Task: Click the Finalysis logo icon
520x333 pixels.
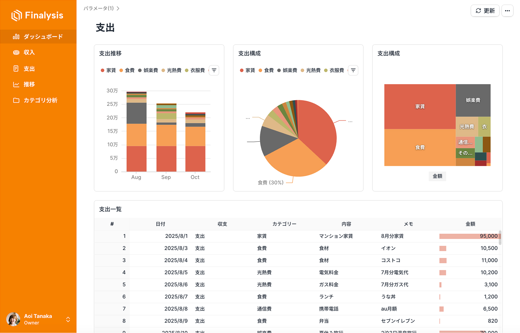Action: point(16,15)
